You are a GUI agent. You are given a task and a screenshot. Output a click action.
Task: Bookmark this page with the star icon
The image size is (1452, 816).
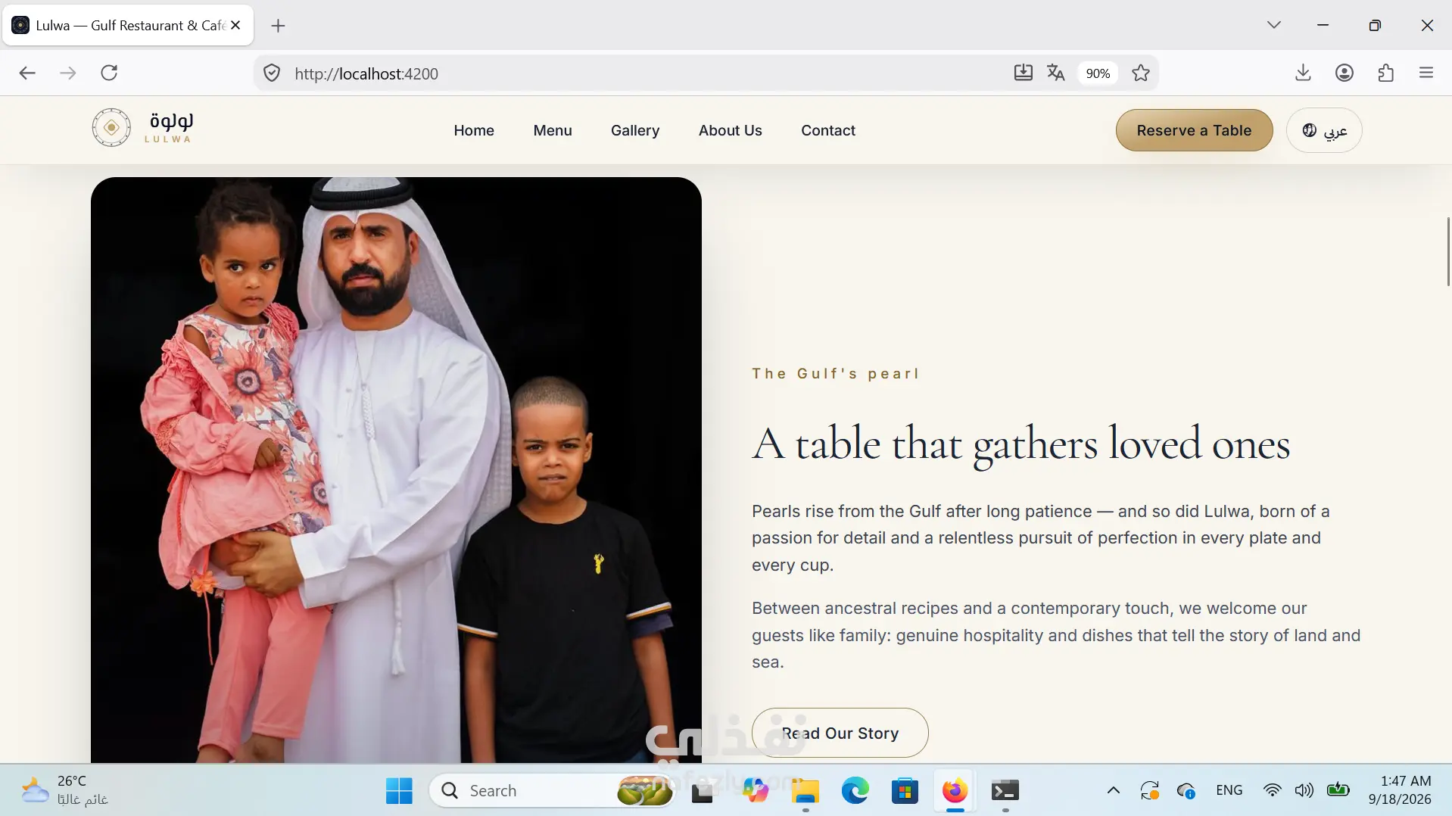point(1141,73)
